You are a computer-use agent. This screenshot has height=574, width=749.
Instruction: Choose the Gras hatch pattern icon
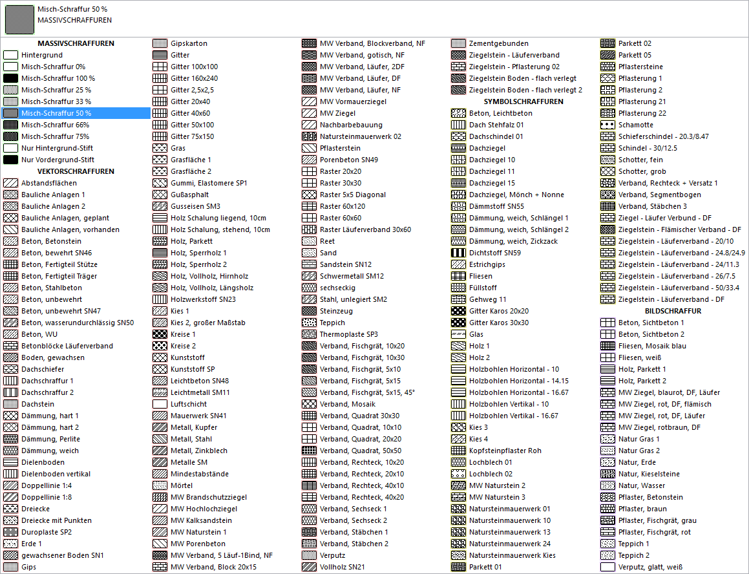tap(160, 148)
